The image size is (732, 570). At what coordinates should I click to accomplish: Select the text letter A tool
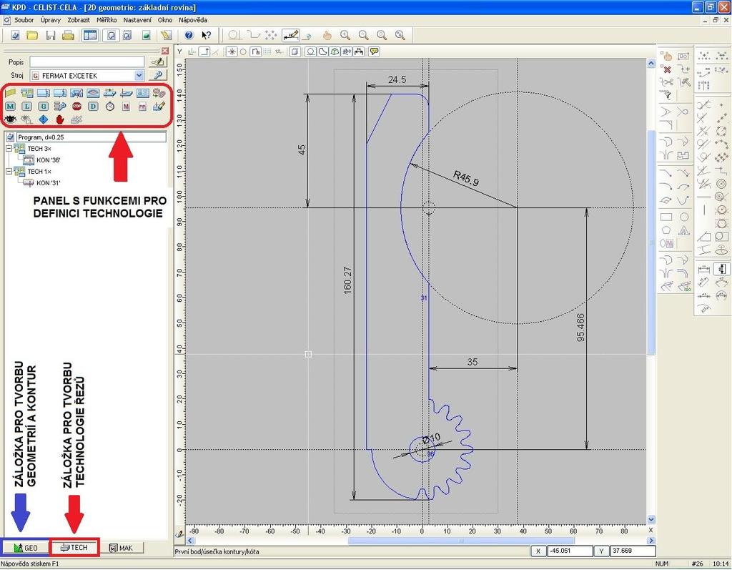pos(683,230)
